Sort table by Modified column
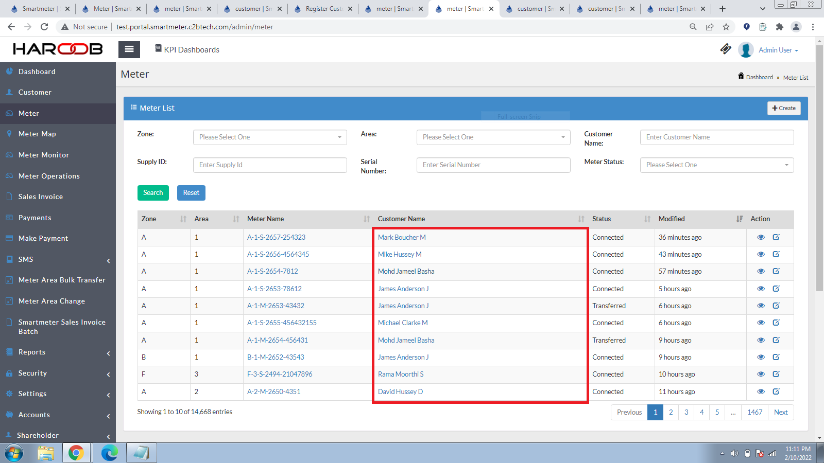The width and height of the screenshot is (824, 463). tap(700, 219)
